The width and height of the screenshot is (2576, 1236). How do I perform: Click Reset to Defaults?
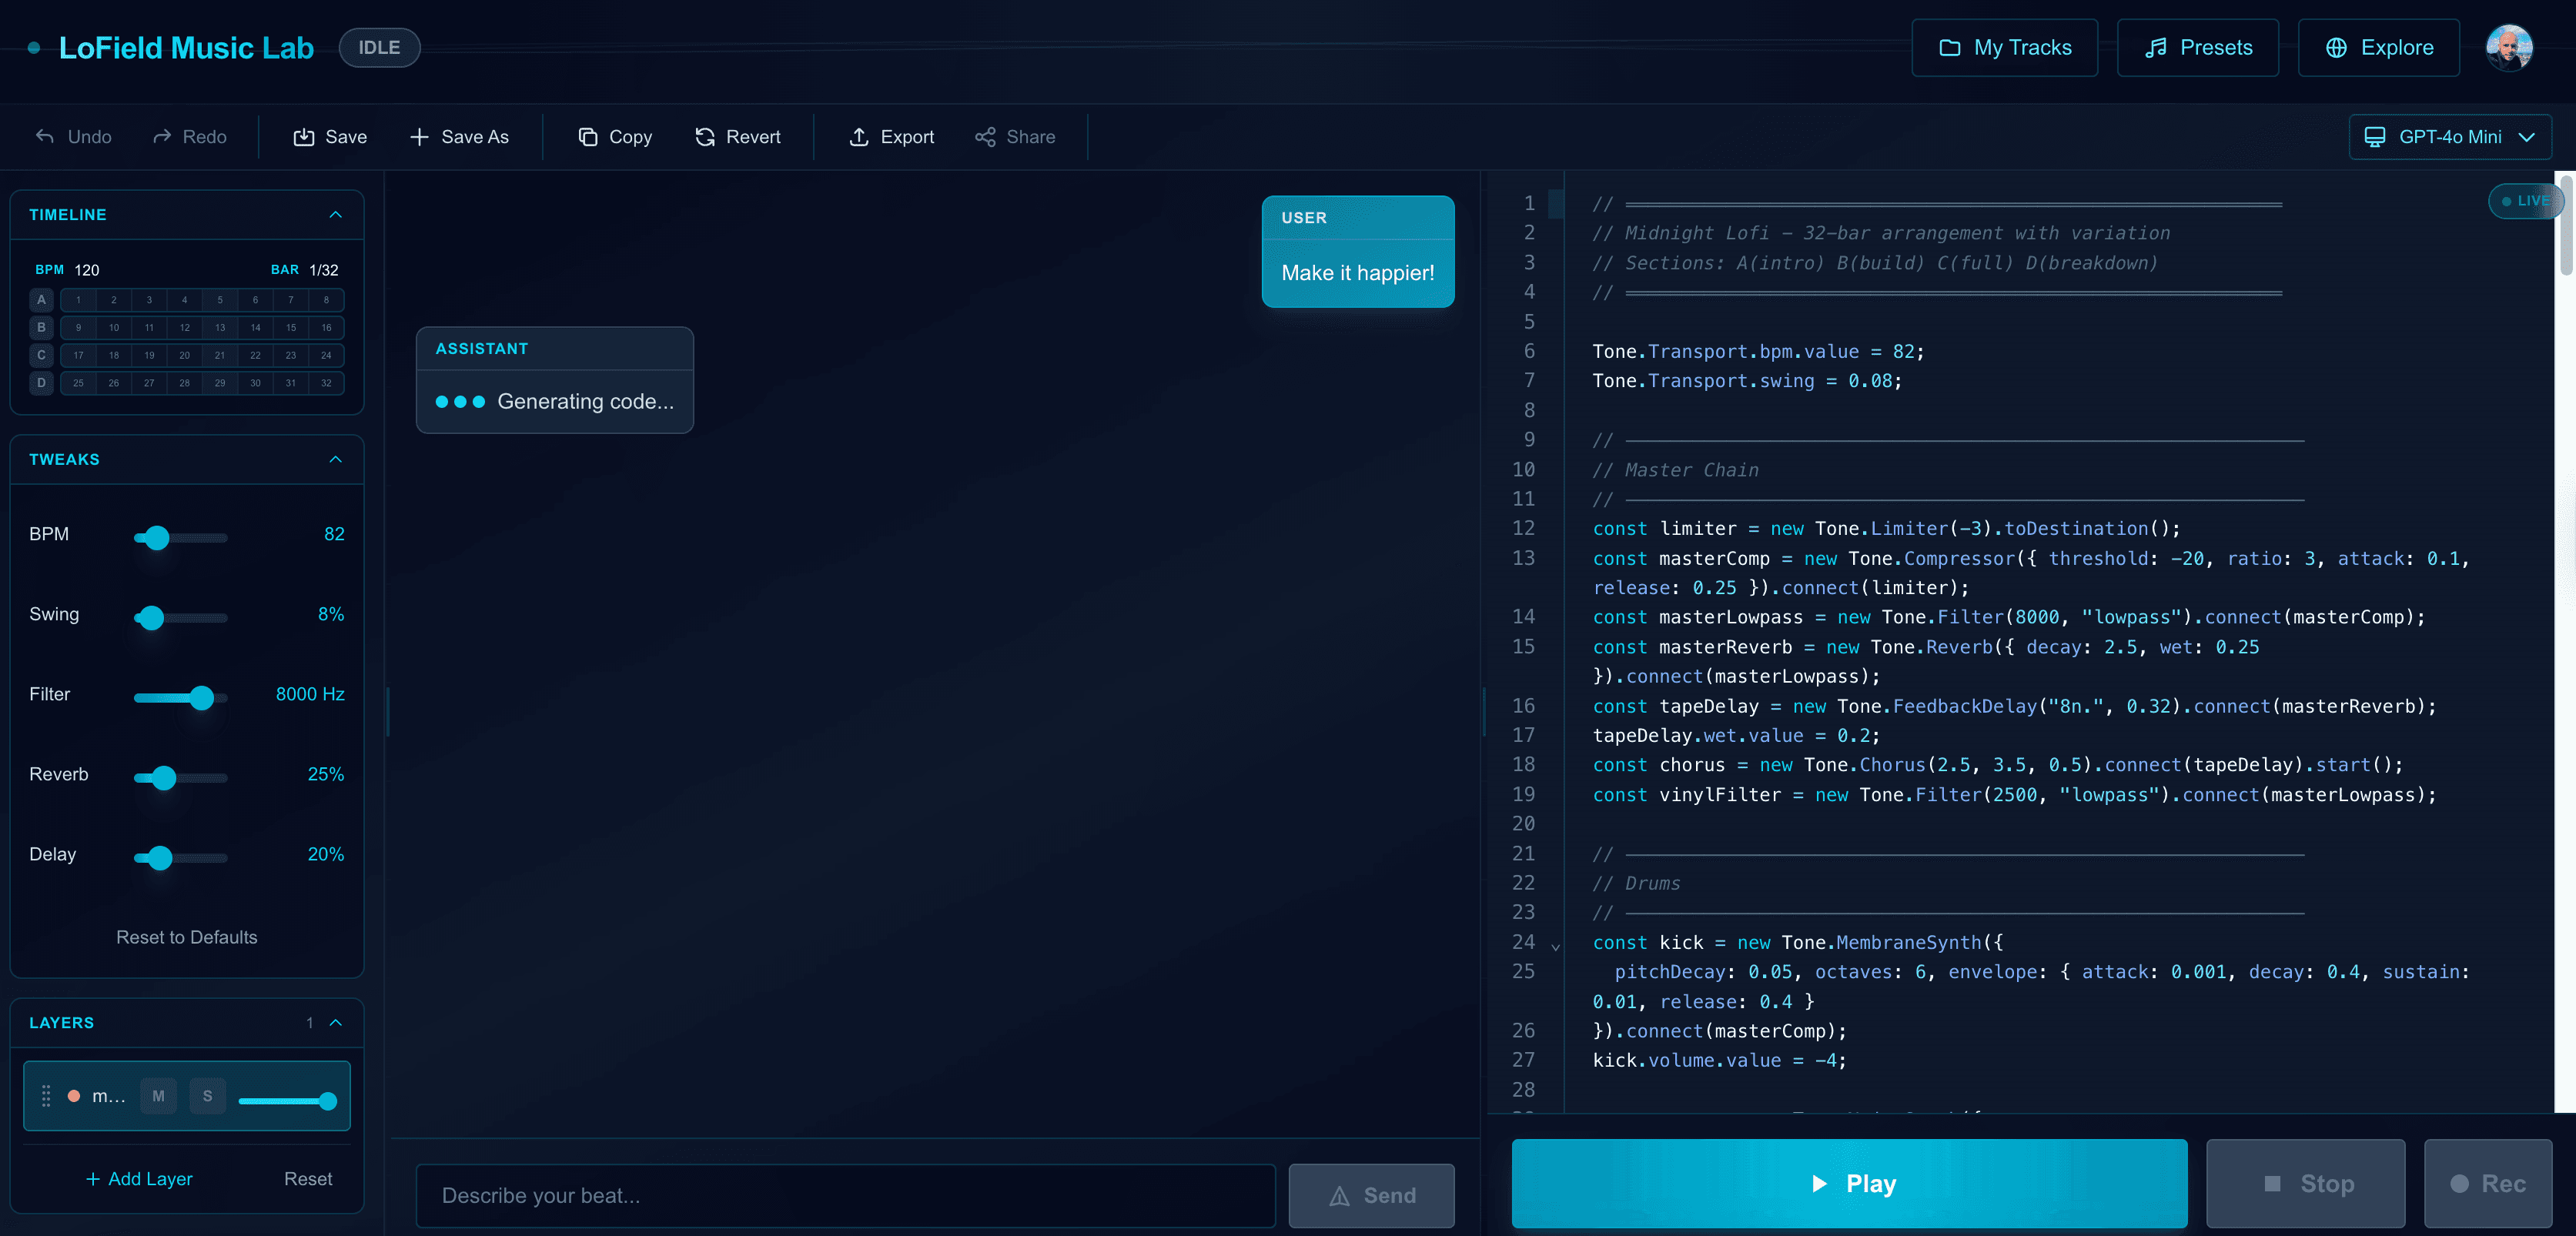tap(186, 937)
